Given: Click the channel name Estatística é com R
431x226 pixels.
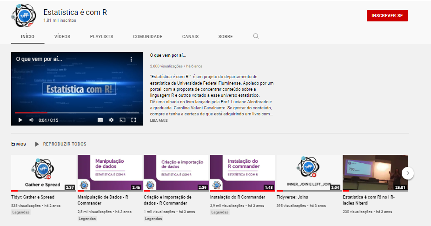Looking at the screenshot, I should coord(75,13).
